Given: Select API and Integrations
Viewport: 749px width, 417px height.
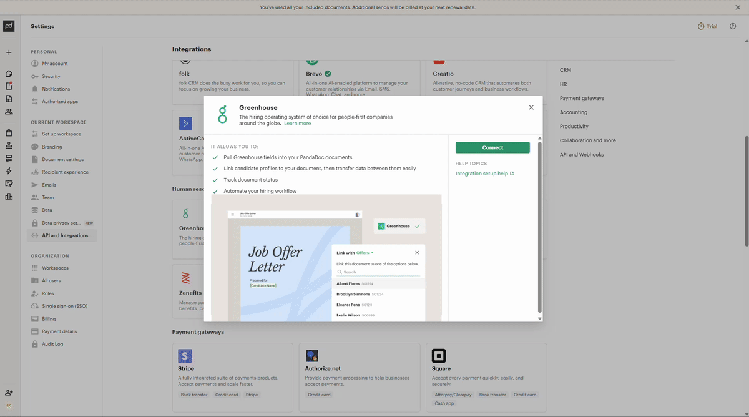Looking at the screenshot, I should click(x=62, y=235).
